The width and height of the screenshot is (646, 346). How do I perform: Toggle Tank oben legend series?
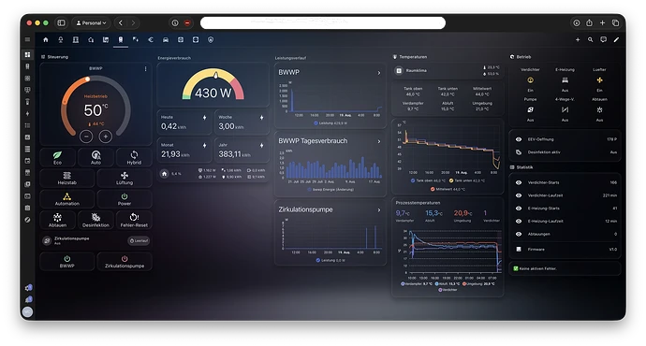coord(428,180)
